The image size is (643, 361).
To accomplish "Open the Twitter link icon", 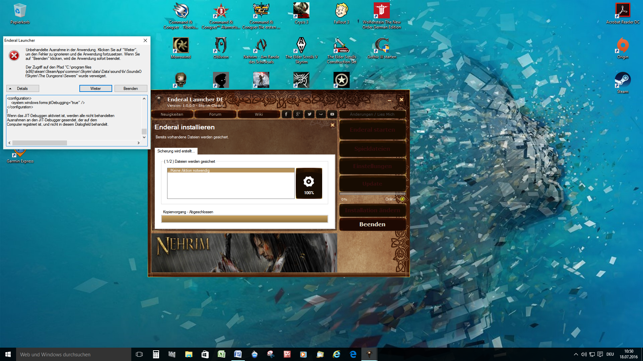I will coord(309,114).
